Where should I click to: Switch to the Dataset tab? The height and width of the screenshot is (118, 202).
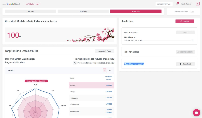31,11
